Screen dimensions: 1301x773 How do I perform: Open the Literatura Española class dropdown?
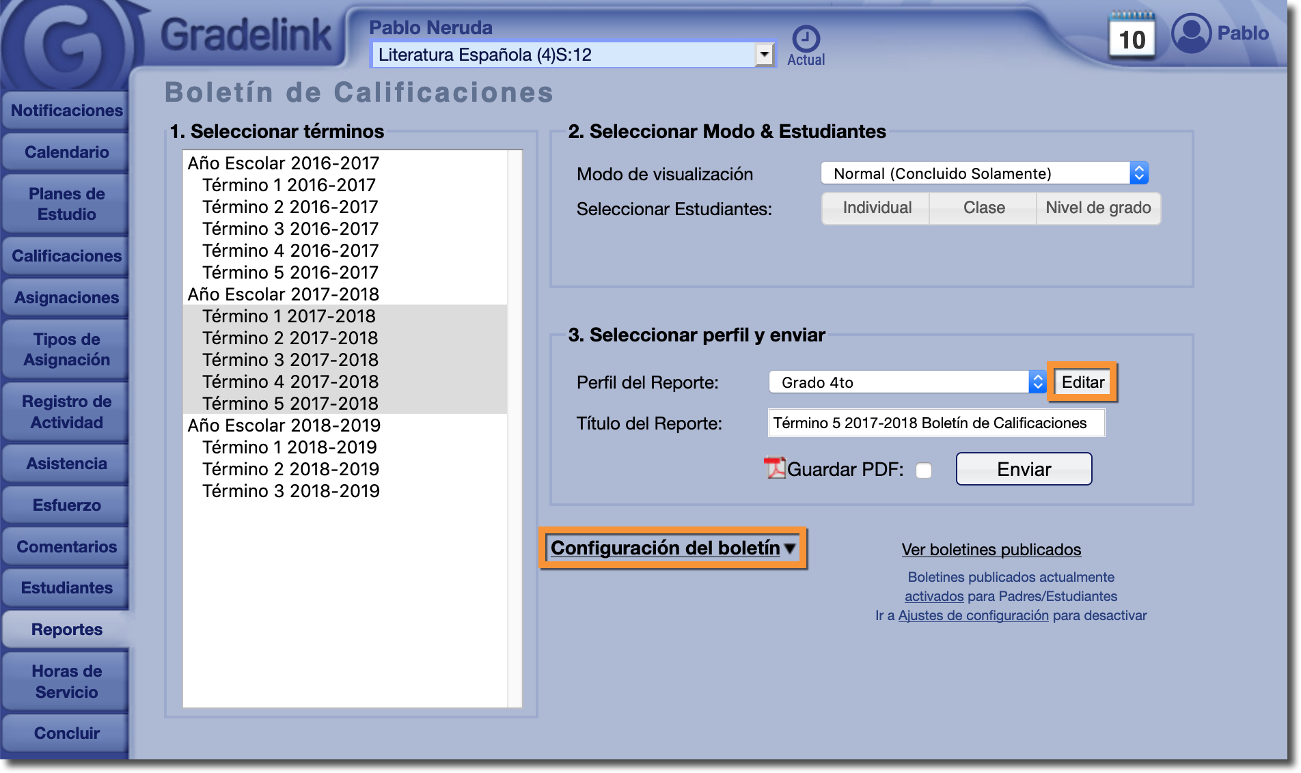(764, 55)
